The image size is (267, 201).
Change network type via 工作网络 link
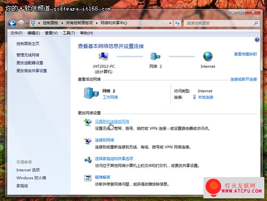click(x=110, y=97)
